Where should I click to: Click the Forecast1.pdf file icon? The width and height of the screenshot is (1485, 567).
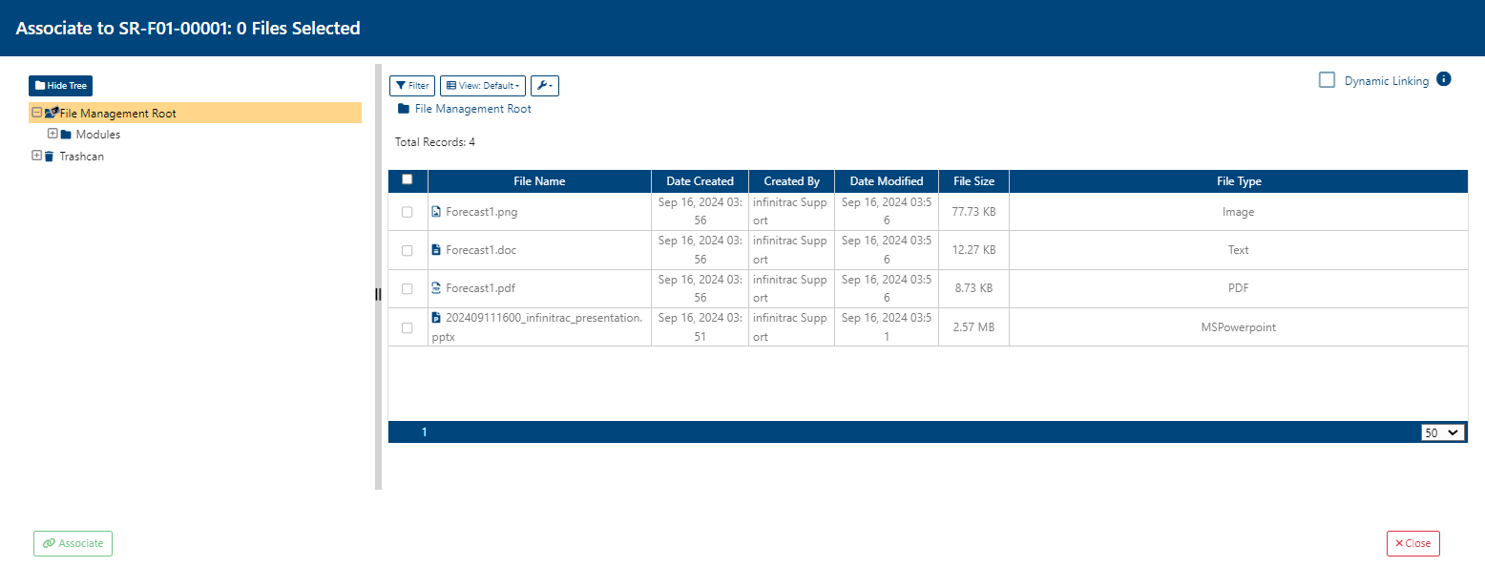pos(436,288)
